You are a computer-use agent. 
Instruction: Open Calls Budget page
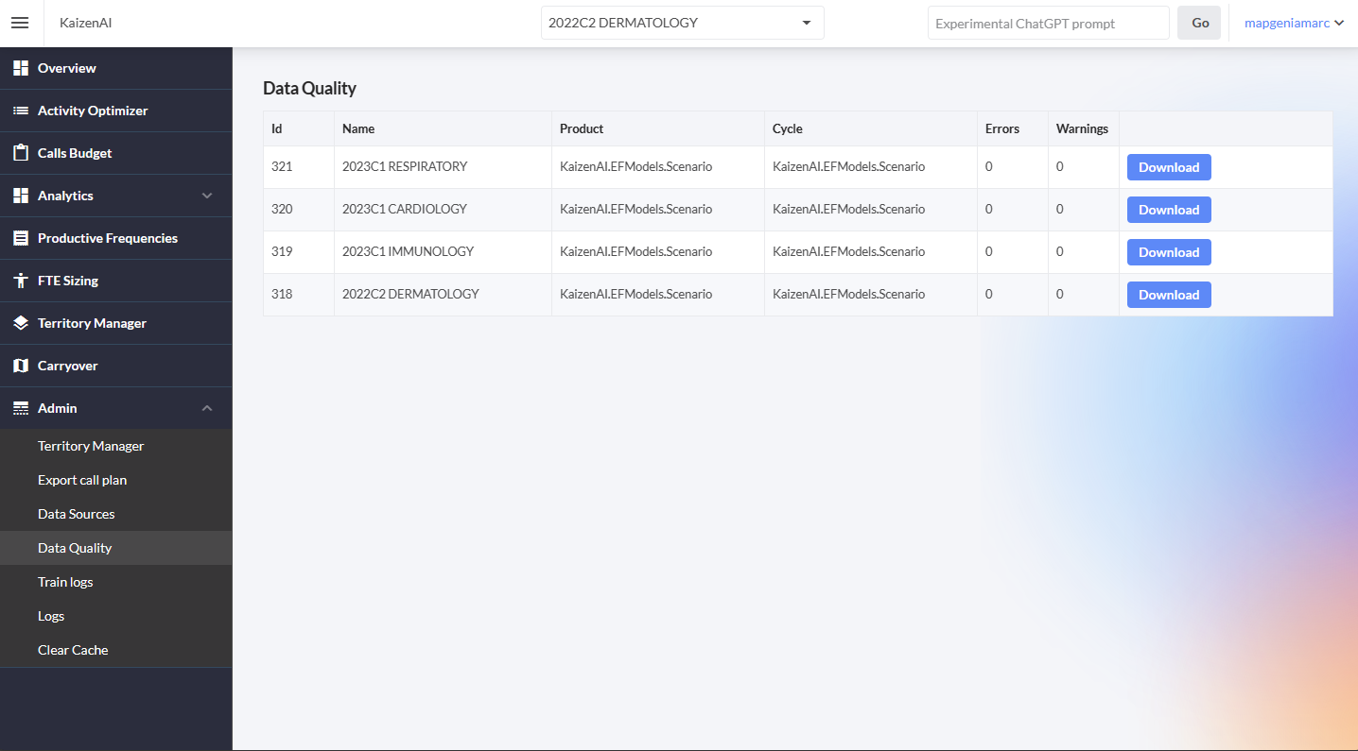click(x=116, y=153)
